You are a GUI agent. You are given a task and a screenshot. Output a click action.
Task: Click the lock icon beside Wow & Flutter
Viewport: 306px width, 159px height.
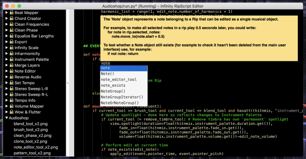12,112
